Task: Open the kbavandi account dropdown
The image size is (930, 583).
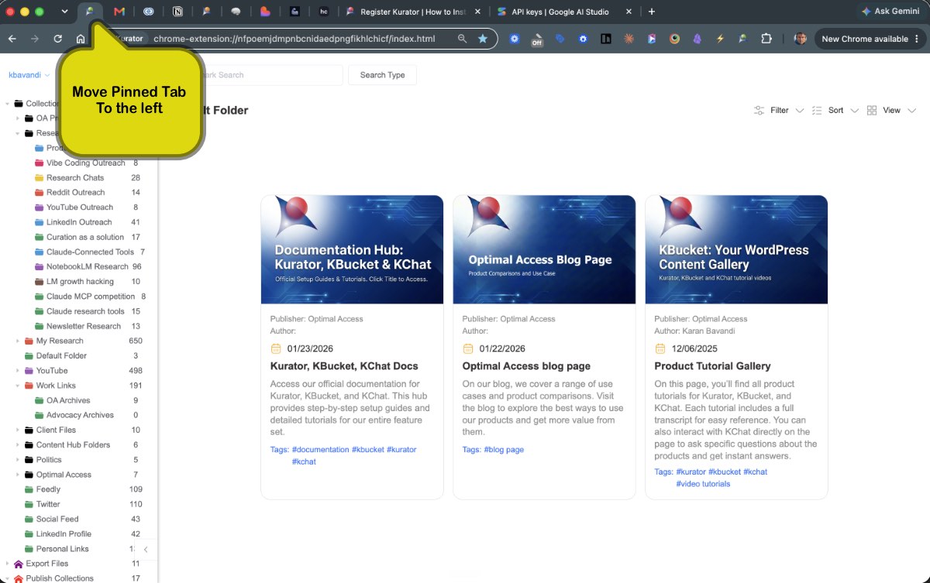Action: (x=29, y=75)
